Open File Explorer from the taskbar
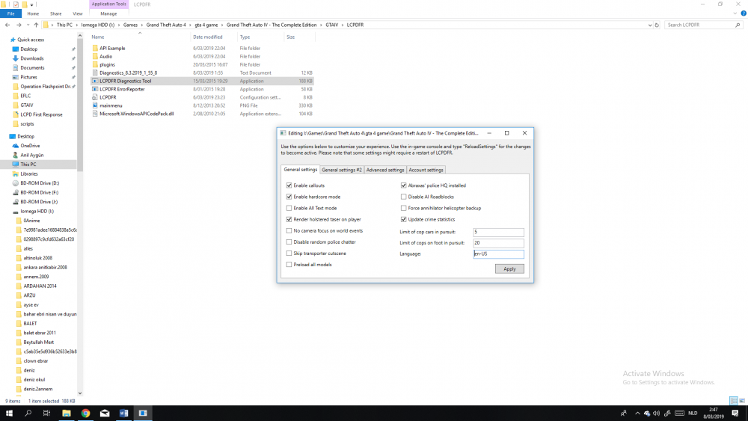 coord(67,413)
